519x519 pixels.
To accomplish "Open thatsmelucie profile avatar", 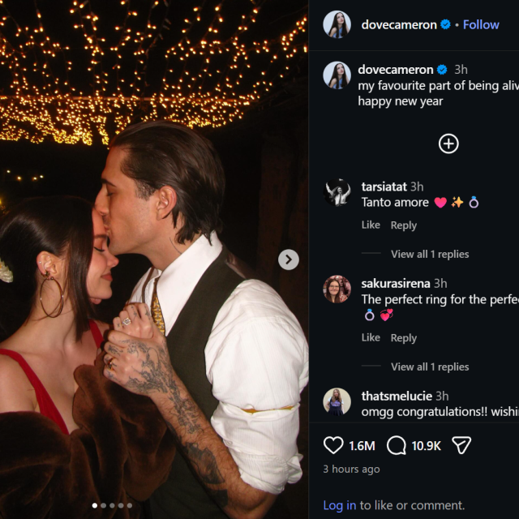I will (337, 402).
